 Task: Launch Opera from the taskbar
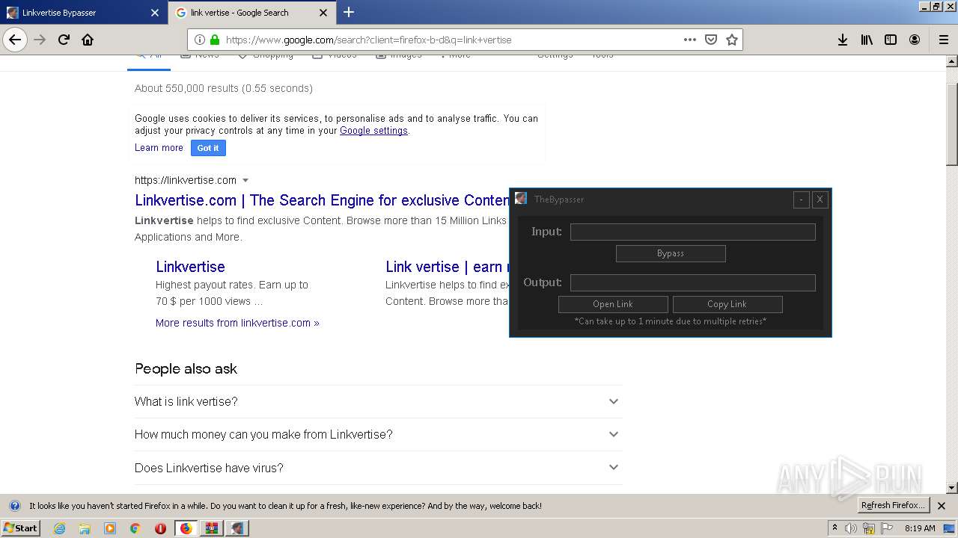[160, 528]
